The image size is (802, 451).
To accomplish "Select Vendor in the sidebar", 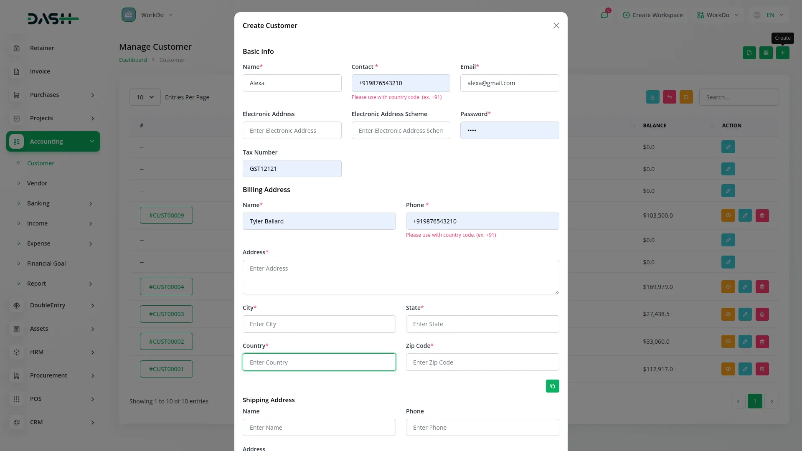I will pos(37,183).
